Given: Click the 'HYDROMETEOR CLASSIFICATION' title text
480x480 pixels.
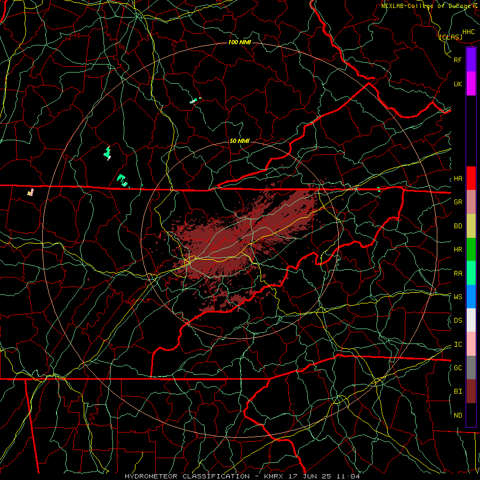Looking at the screenshot, I should coord(187,476).
